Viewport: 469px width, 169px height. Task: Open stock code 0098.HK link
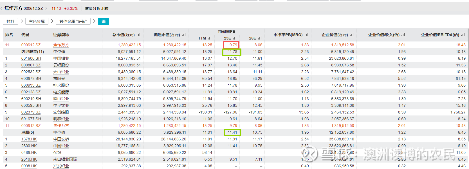tap(29, 166)
